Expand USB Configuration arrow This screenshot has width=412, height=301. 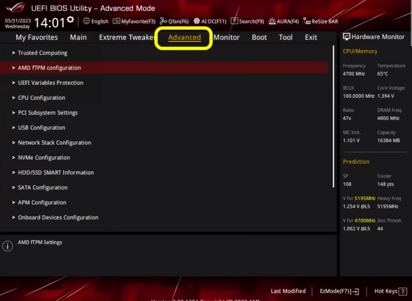click(13, 128)
